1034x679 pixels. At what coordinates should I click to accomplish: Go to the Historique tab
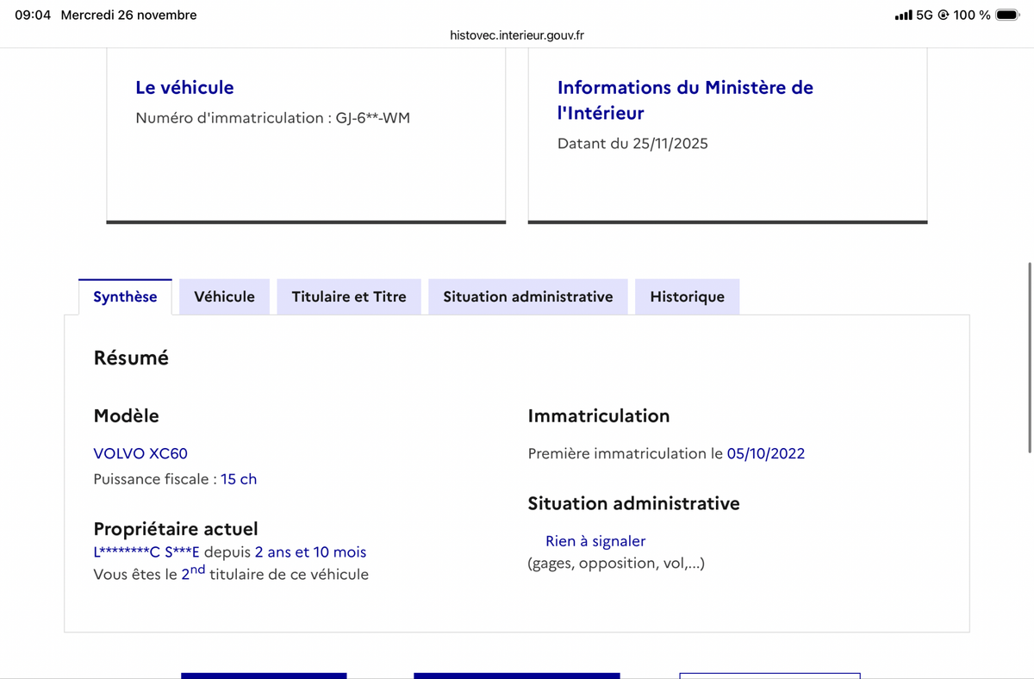click(x=687, y=296)
